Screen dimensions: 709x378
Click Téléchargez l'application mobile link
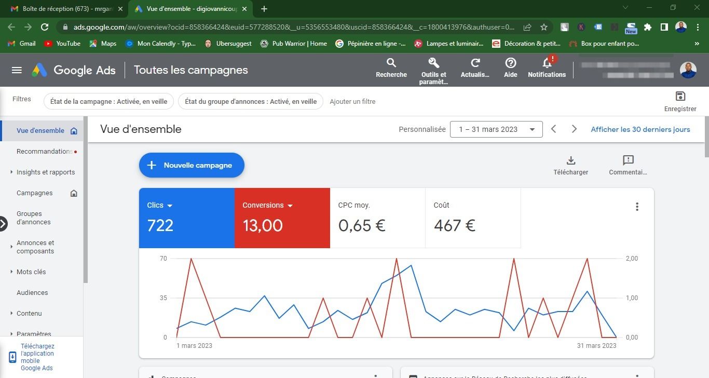coord(37,357)
